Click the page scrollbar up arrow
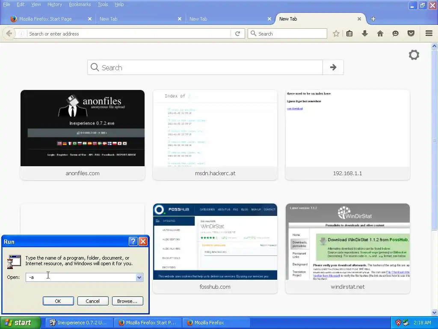Image resolution: width=438 pixels, height=329 pixels. click(435, 46)
